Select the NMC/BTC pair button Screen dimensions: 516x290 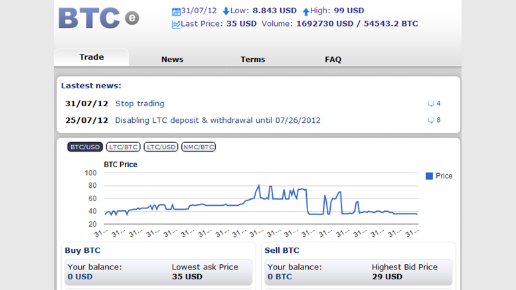199,147
